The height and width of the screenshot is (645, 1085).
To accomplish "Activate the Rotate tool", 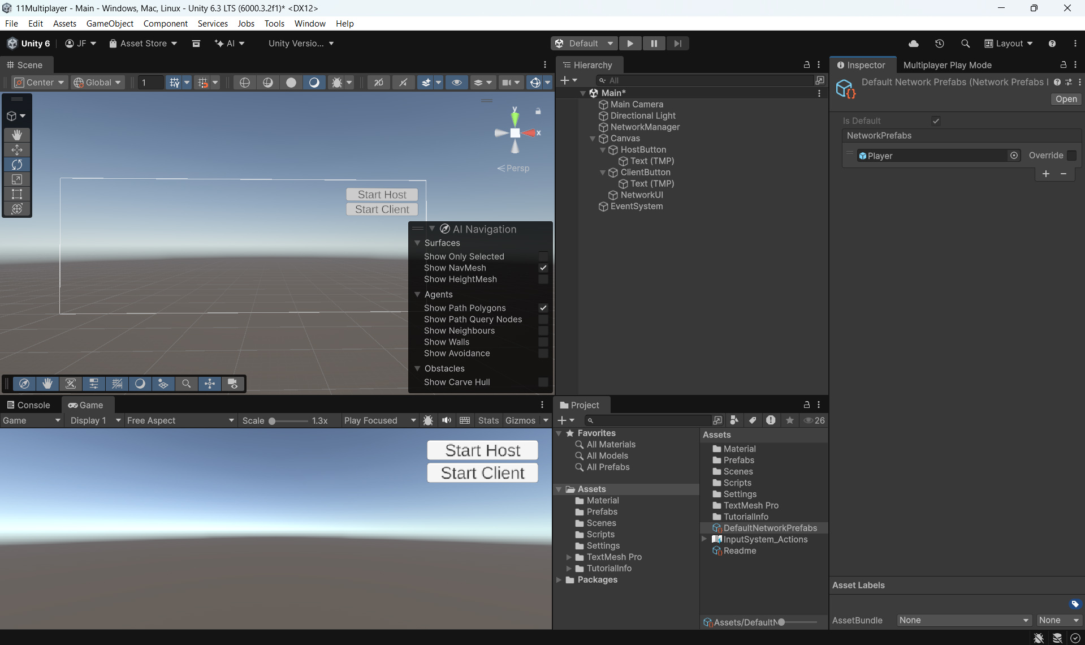I will (17, 165).
